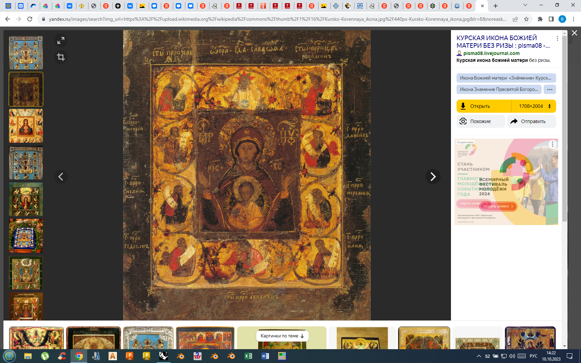Open the Chrome extensions puzzle menu
The height and width of the screenshot is (363, 581).
540,19
